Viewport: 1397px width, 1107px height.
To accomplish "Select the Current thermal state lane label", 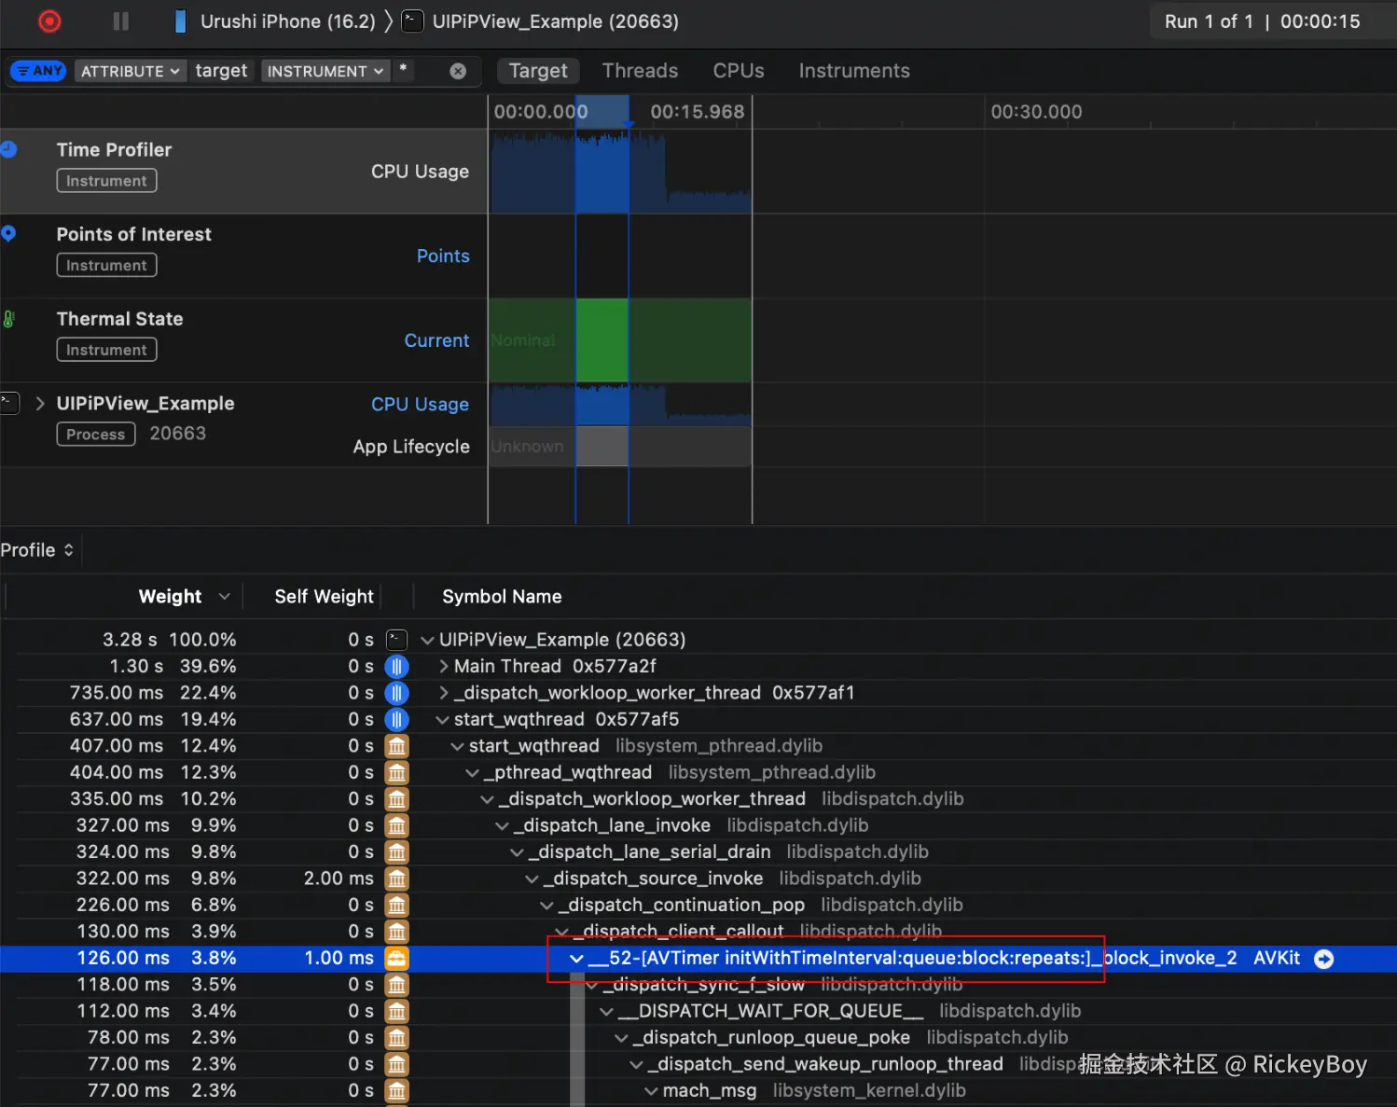I will pyautogui.click(x=436, y=340).
